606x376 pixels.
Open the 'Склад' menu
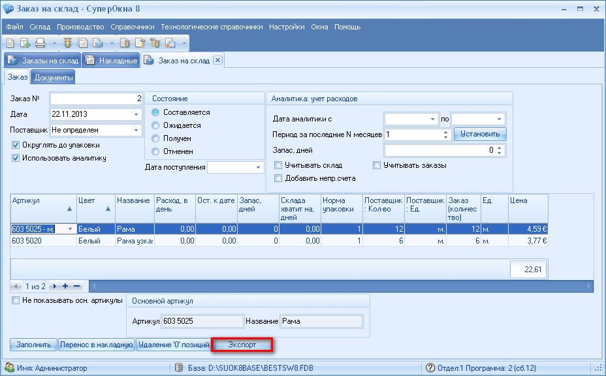pyautogui.click(x=40, y=27)
